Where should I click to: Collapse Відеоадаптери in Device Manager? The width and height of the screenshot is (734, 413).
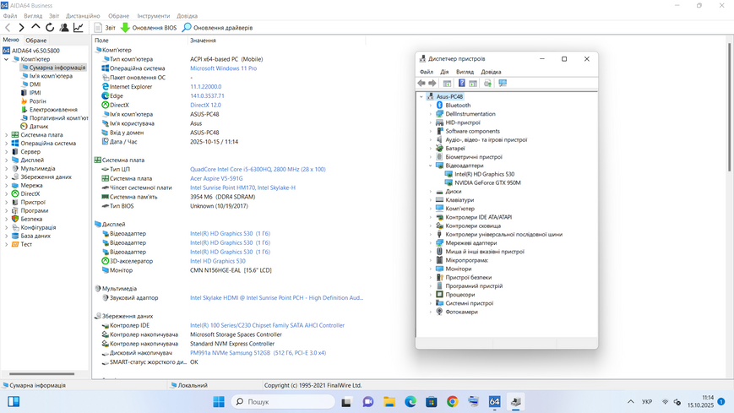[x=431, y=166]
